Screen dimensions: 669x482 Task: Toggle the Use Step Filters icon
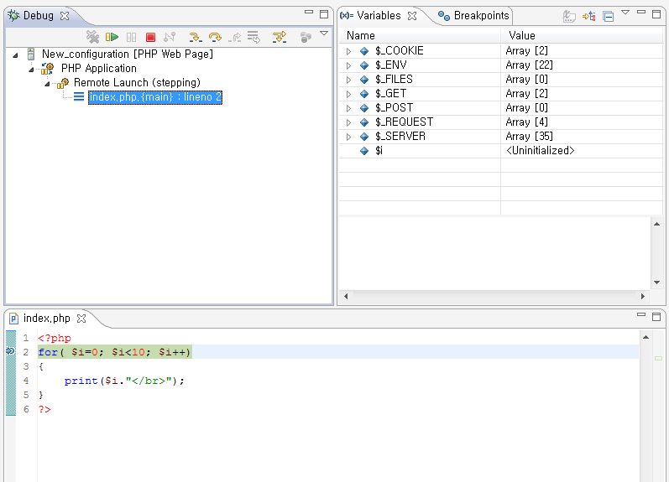pos(280,37)
